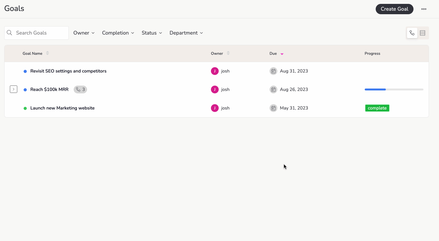This screenshot has height=241, width=439.
Task: Open the Department filter dropdown
Action: (x=186, y=33)
